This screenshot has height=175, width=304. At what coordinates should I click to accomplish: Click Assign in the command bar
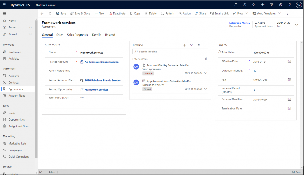point(185,13)
